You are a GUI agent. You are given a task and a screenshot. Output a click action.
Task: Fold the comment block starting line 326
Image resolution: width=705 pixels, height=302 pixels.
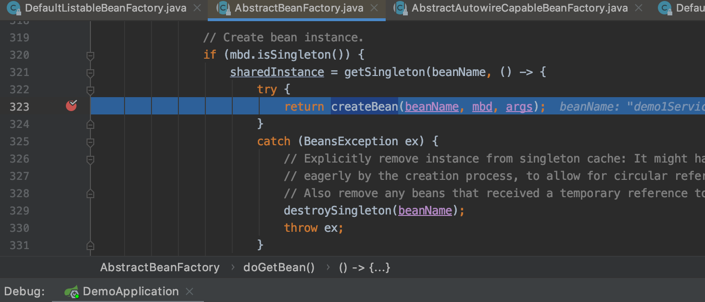point(90,159)
